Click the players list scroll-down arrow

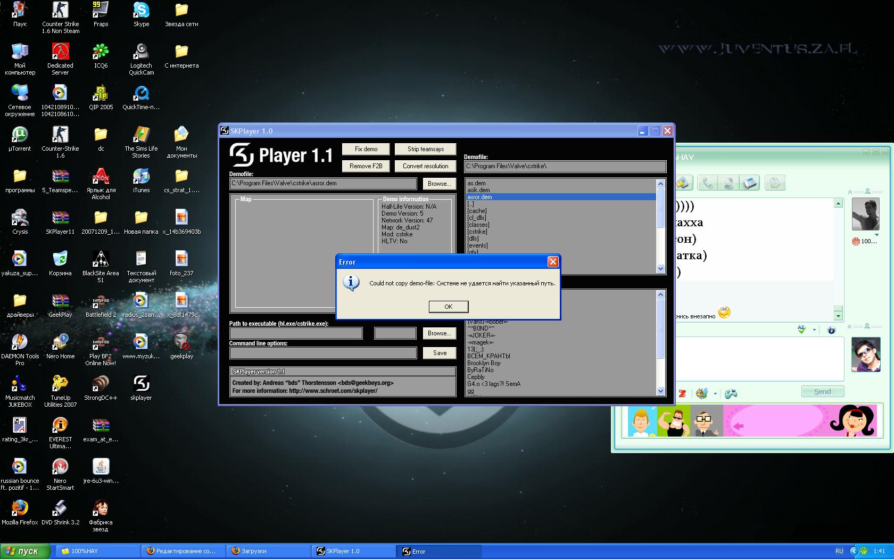tap(661, 391)
